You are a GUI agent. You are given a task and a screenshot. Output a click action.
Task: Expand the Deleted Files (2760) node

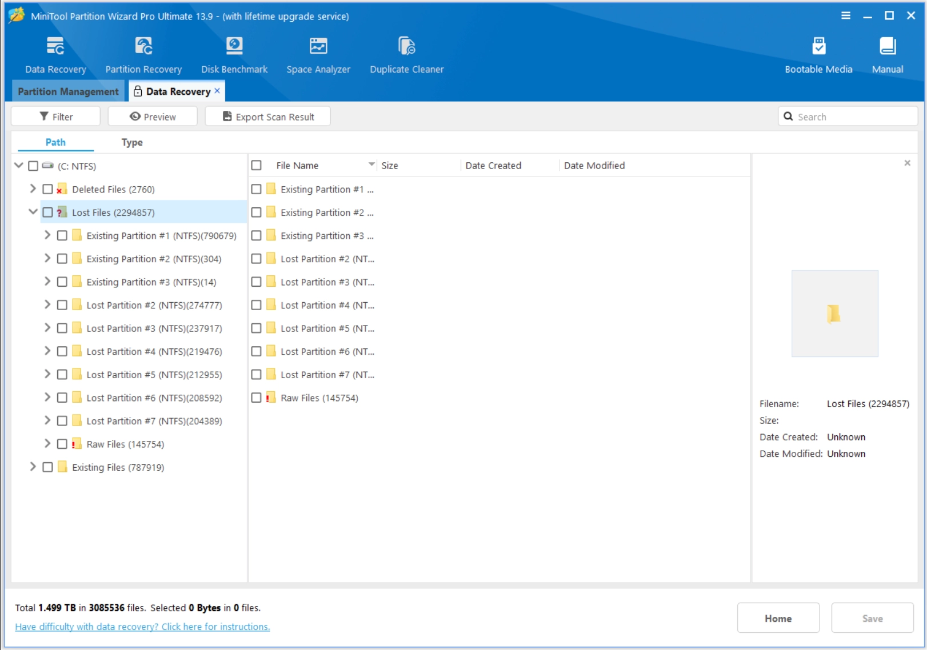tap(33, 188)
